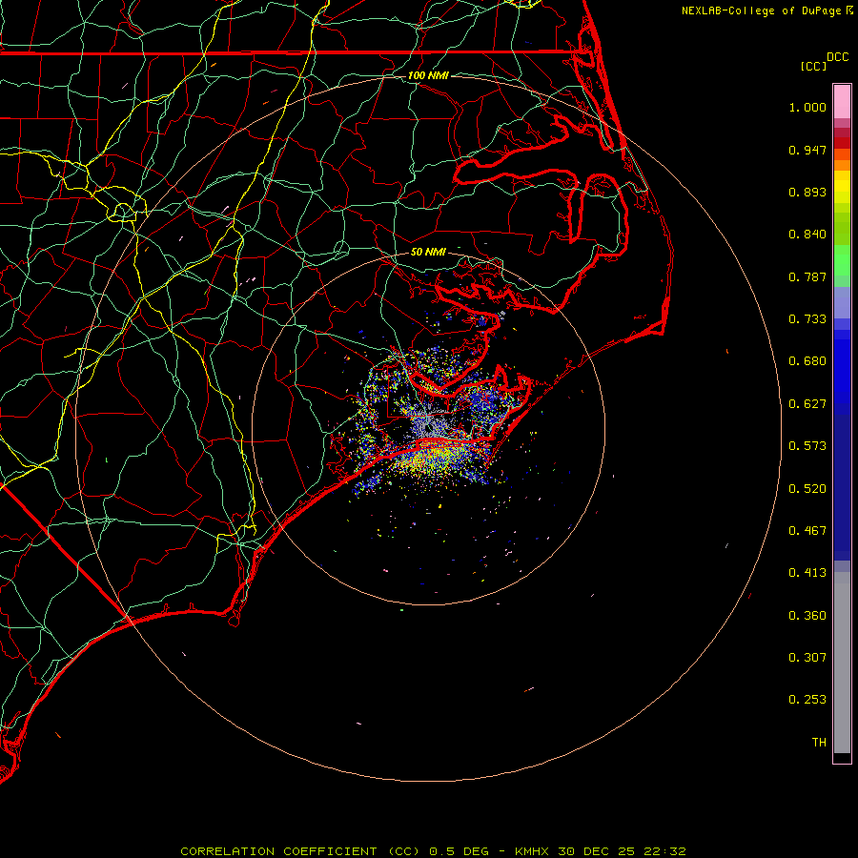Image resolution: width=858 pixels, height=858 pixels.
Task: Click the DCC label above the color scale
Action: (x=837, y=57)
